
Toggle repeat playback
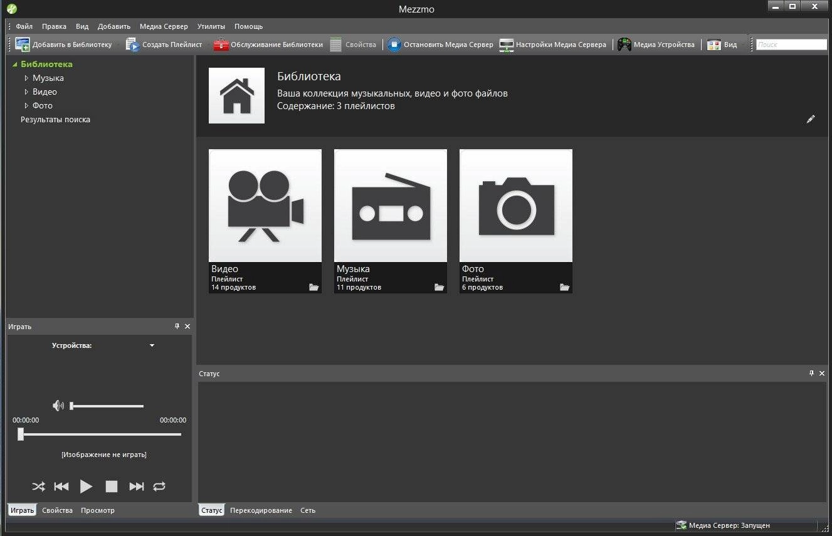(x=159, y=486)
